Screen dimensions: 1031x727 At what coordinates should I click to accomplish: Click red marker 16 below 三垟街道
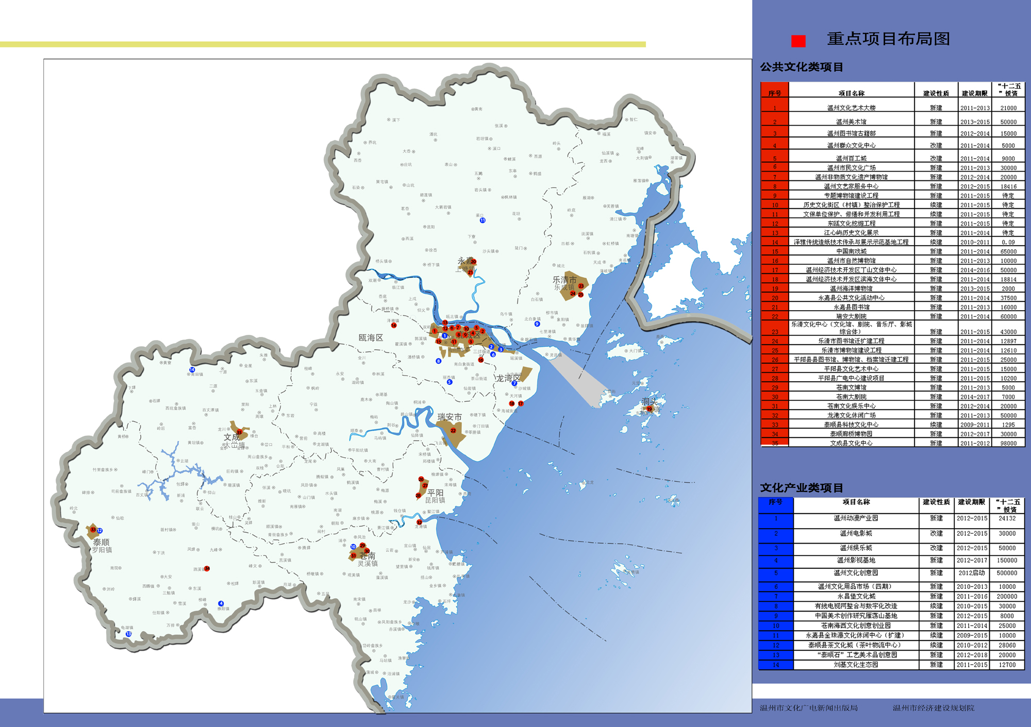click(x=480, y=360)
